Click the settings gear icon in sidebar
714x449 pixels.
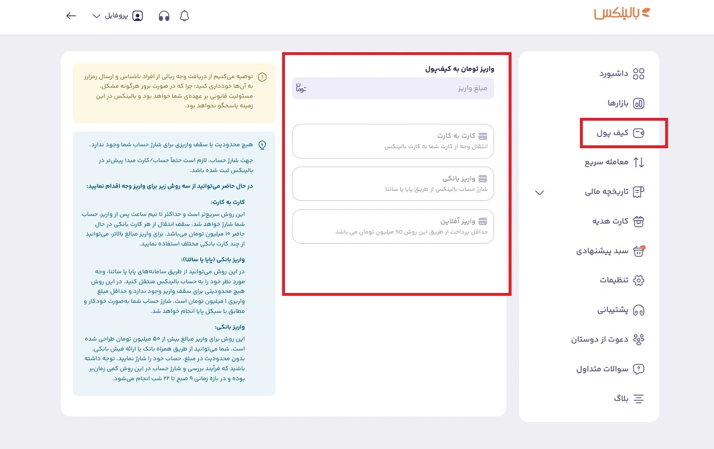pyautogui.click(x=638, y=280)
